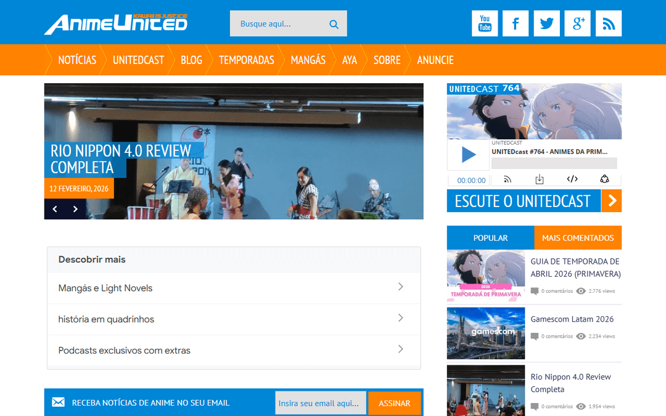Click the AnimeUnited logo
The image size is (666, 416).
(116, 24)
